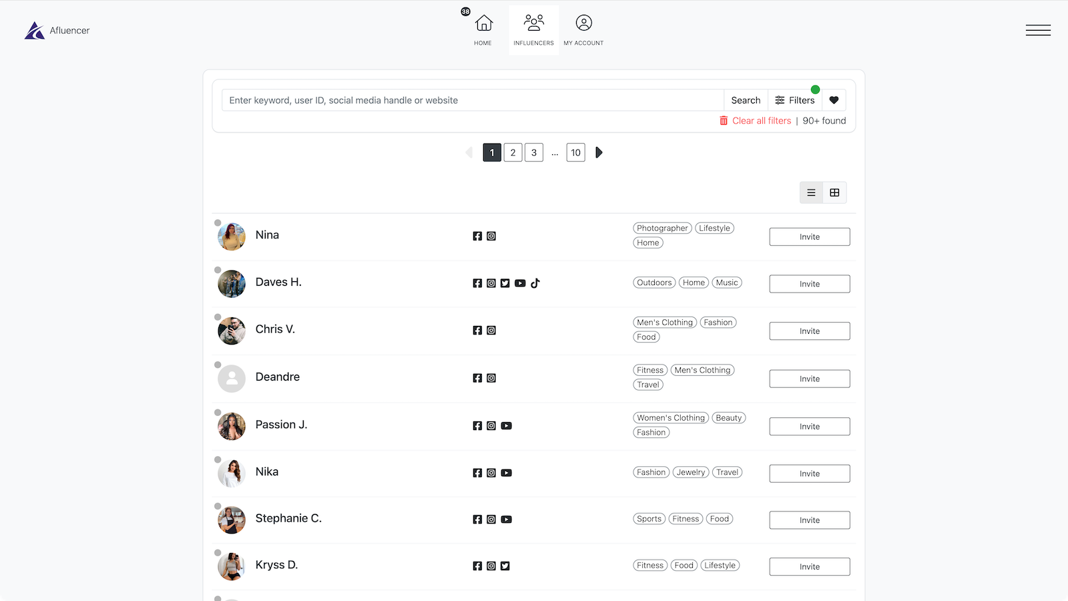
Task: Switch to the Influencers tab
Action: click(533, 29)
